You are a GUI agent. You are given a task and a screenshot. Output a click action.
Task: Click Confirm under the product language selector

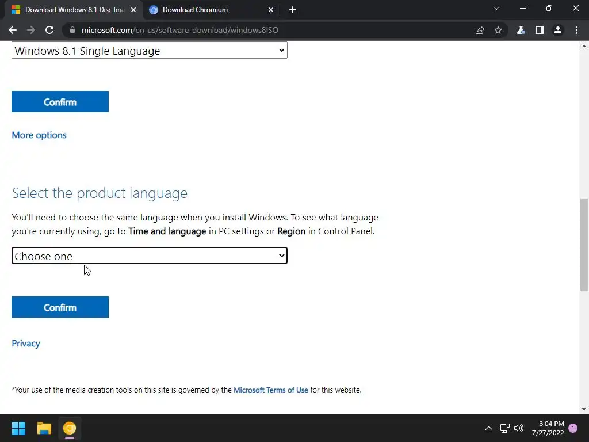[x=60, y=307]
